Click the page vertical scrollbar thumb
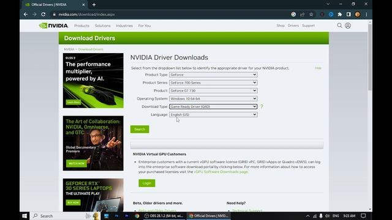 pyautogui.click(x=370, y=57)
